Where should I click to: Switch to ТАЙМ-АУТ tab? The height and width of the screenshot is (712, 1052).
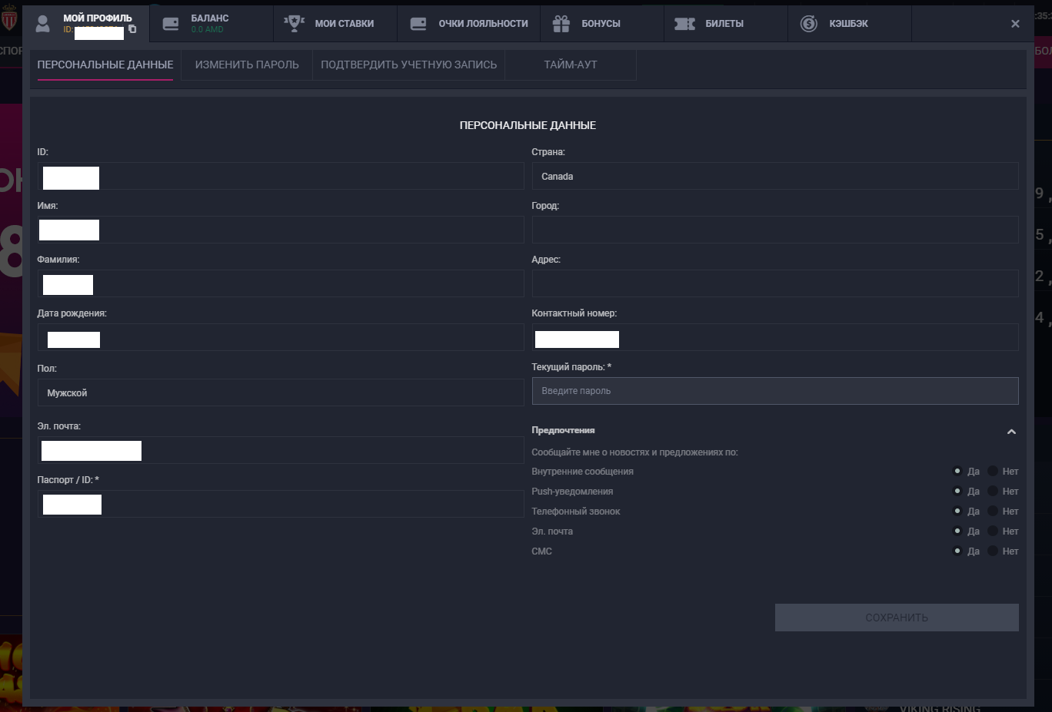(571, 65)
